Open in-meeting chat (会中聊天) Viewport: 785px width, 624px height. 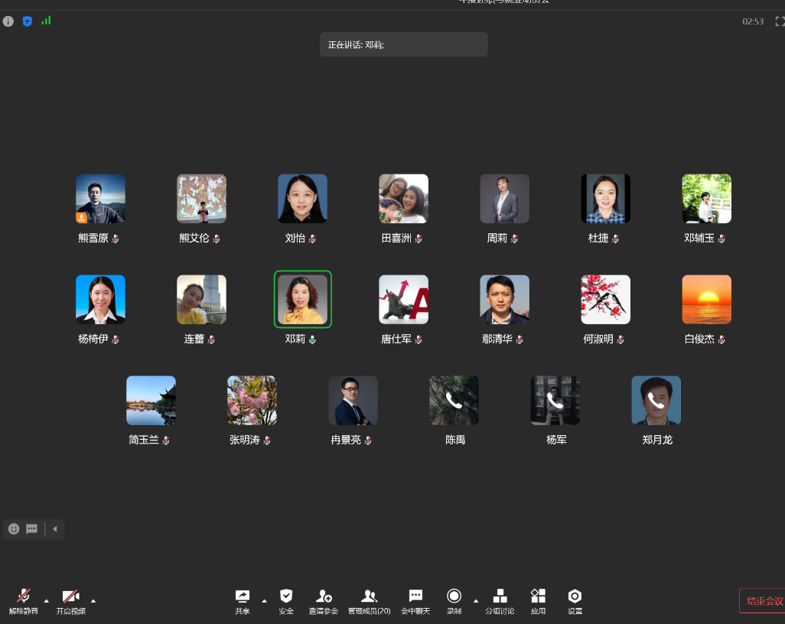tap(415, 601)
